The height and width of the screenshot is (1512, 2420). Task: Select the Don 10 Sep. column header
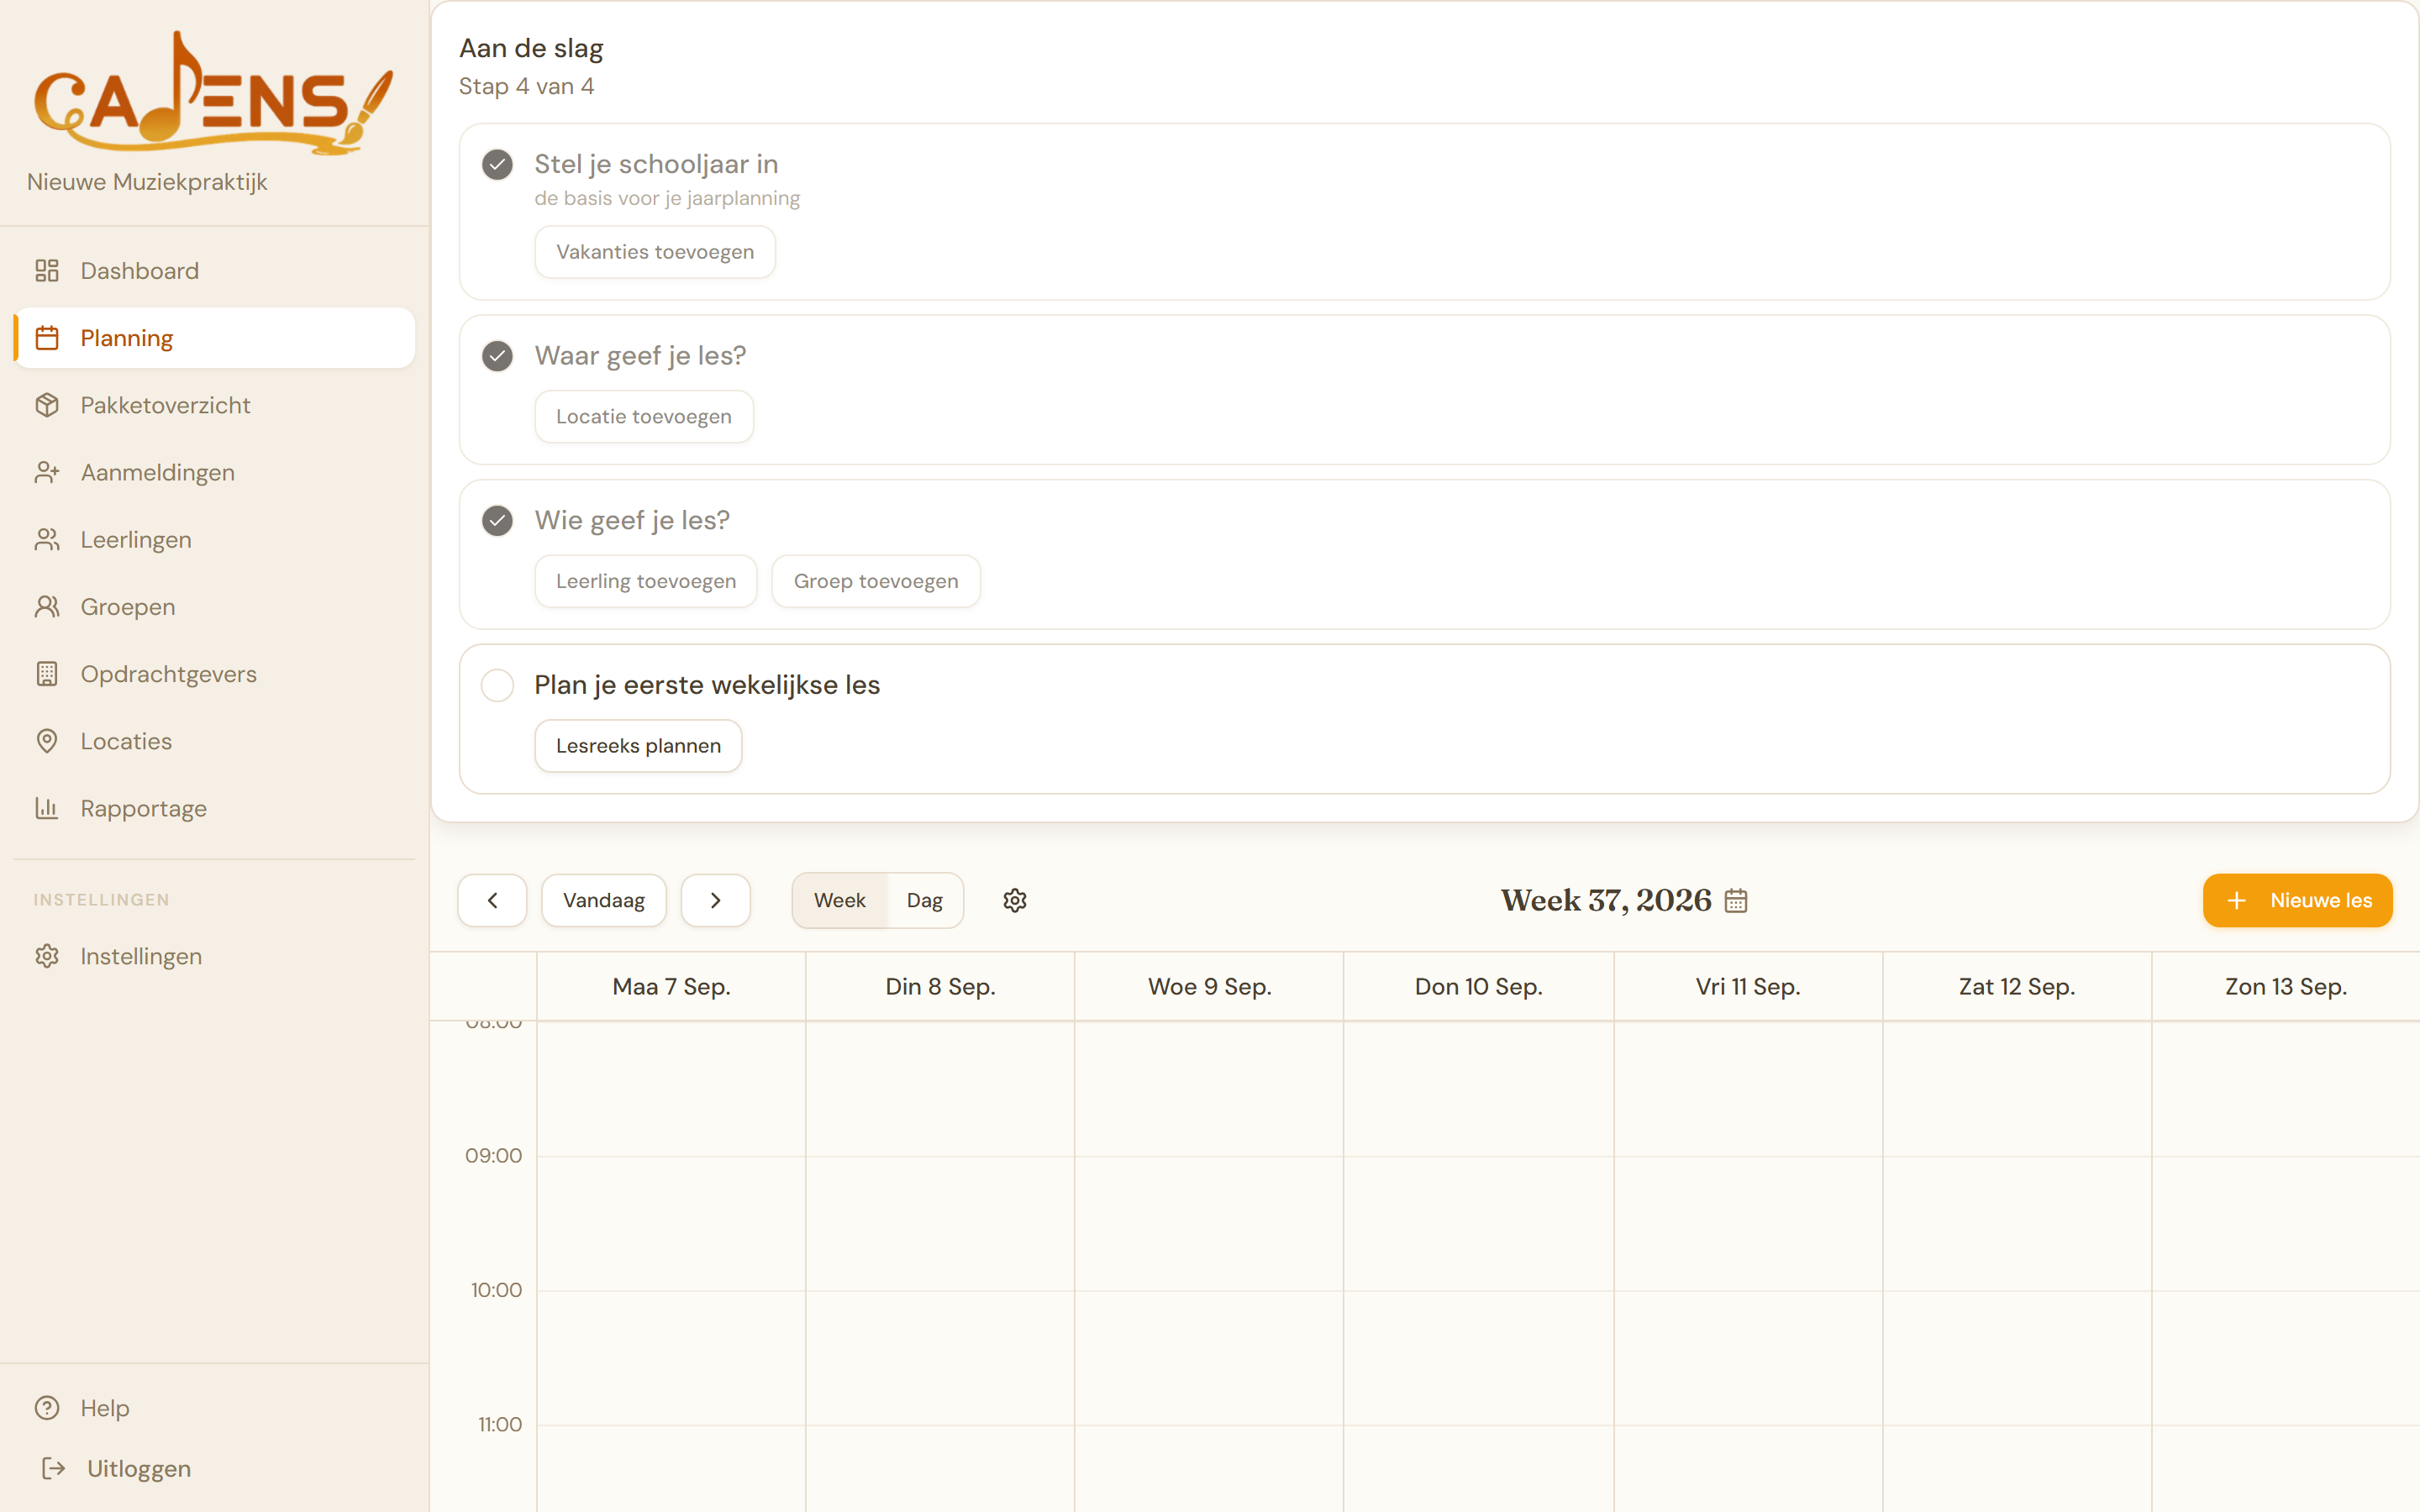[1479, 987]
